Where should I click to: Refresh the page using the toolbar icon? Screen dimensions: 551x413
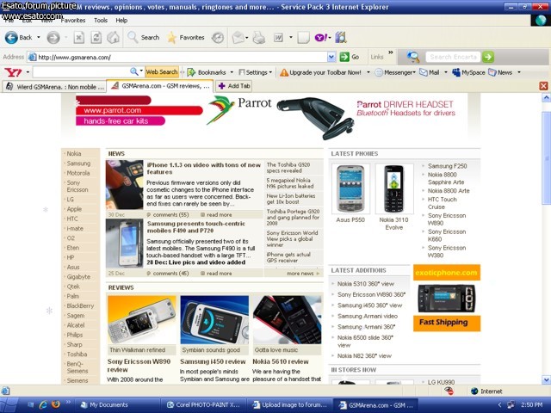(96, 37)
